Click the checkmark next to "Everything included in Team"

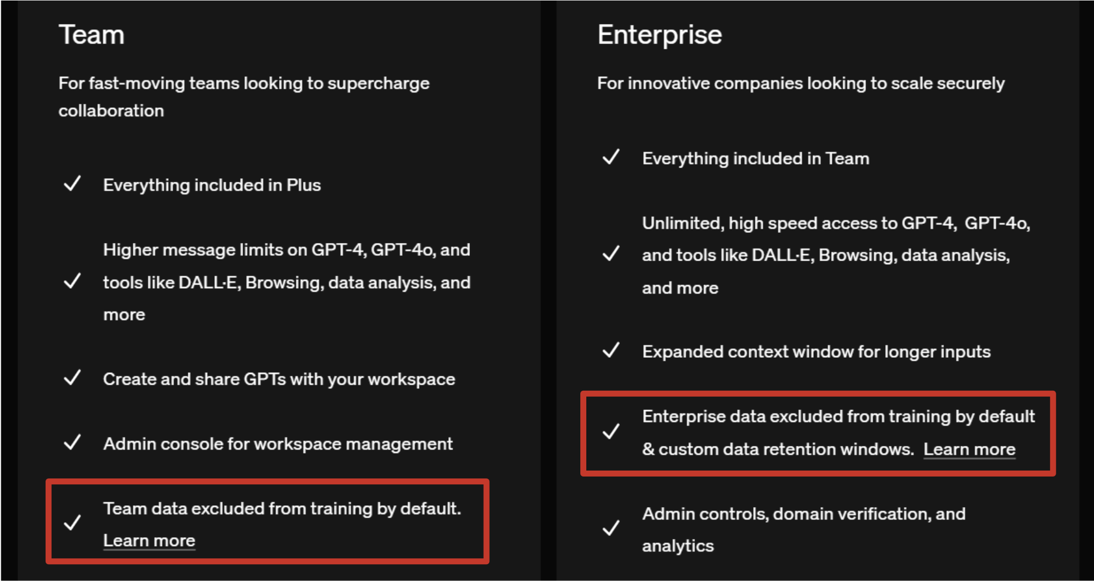611,157
